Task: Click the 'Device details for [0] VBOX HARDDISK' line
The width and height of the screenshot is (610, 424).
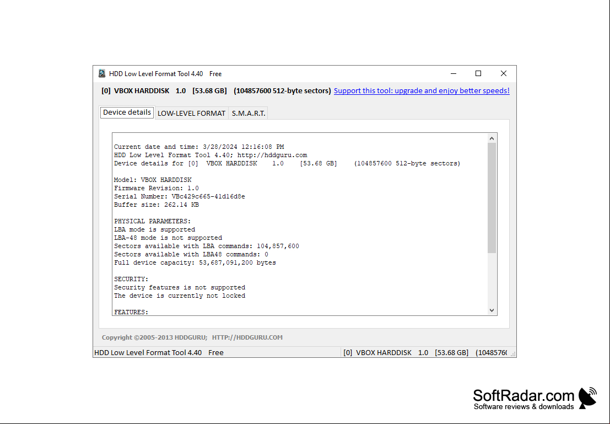Action: click(287, 164)
